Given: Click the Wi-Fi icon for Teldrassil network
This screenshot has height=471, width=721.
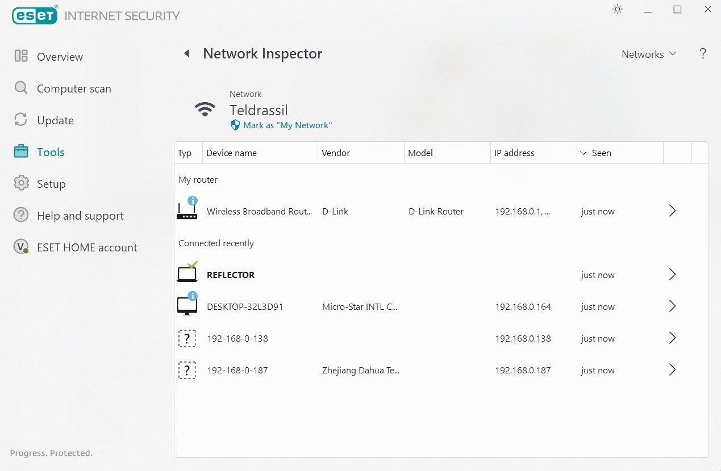Looking at the screenshot, I should pos(205,109).
